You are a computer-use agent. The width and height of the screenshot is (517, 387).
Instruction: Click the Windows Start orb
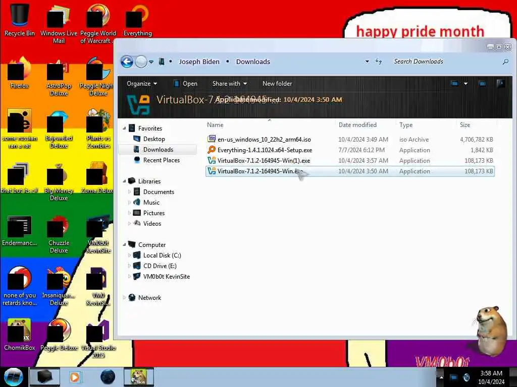pos(13,377)
